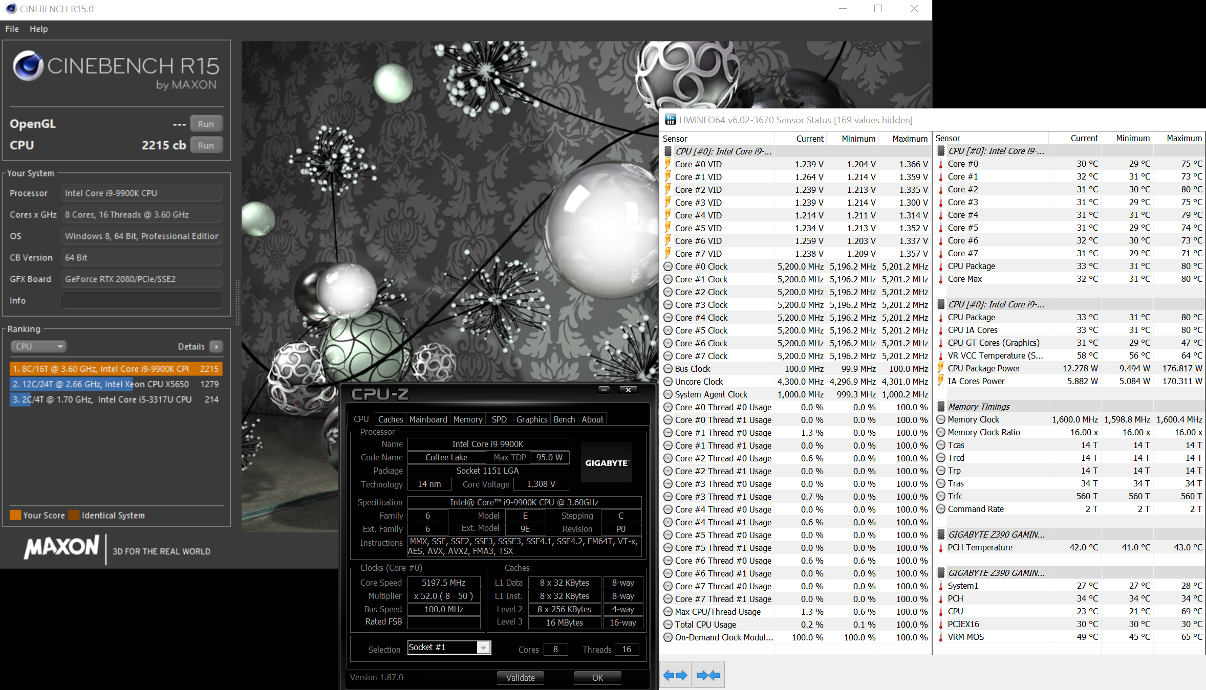This screenshot has height=690, width=1206.
Task: Click the VR VCC Temperature thermometer icon
Action: click(941, 355)
